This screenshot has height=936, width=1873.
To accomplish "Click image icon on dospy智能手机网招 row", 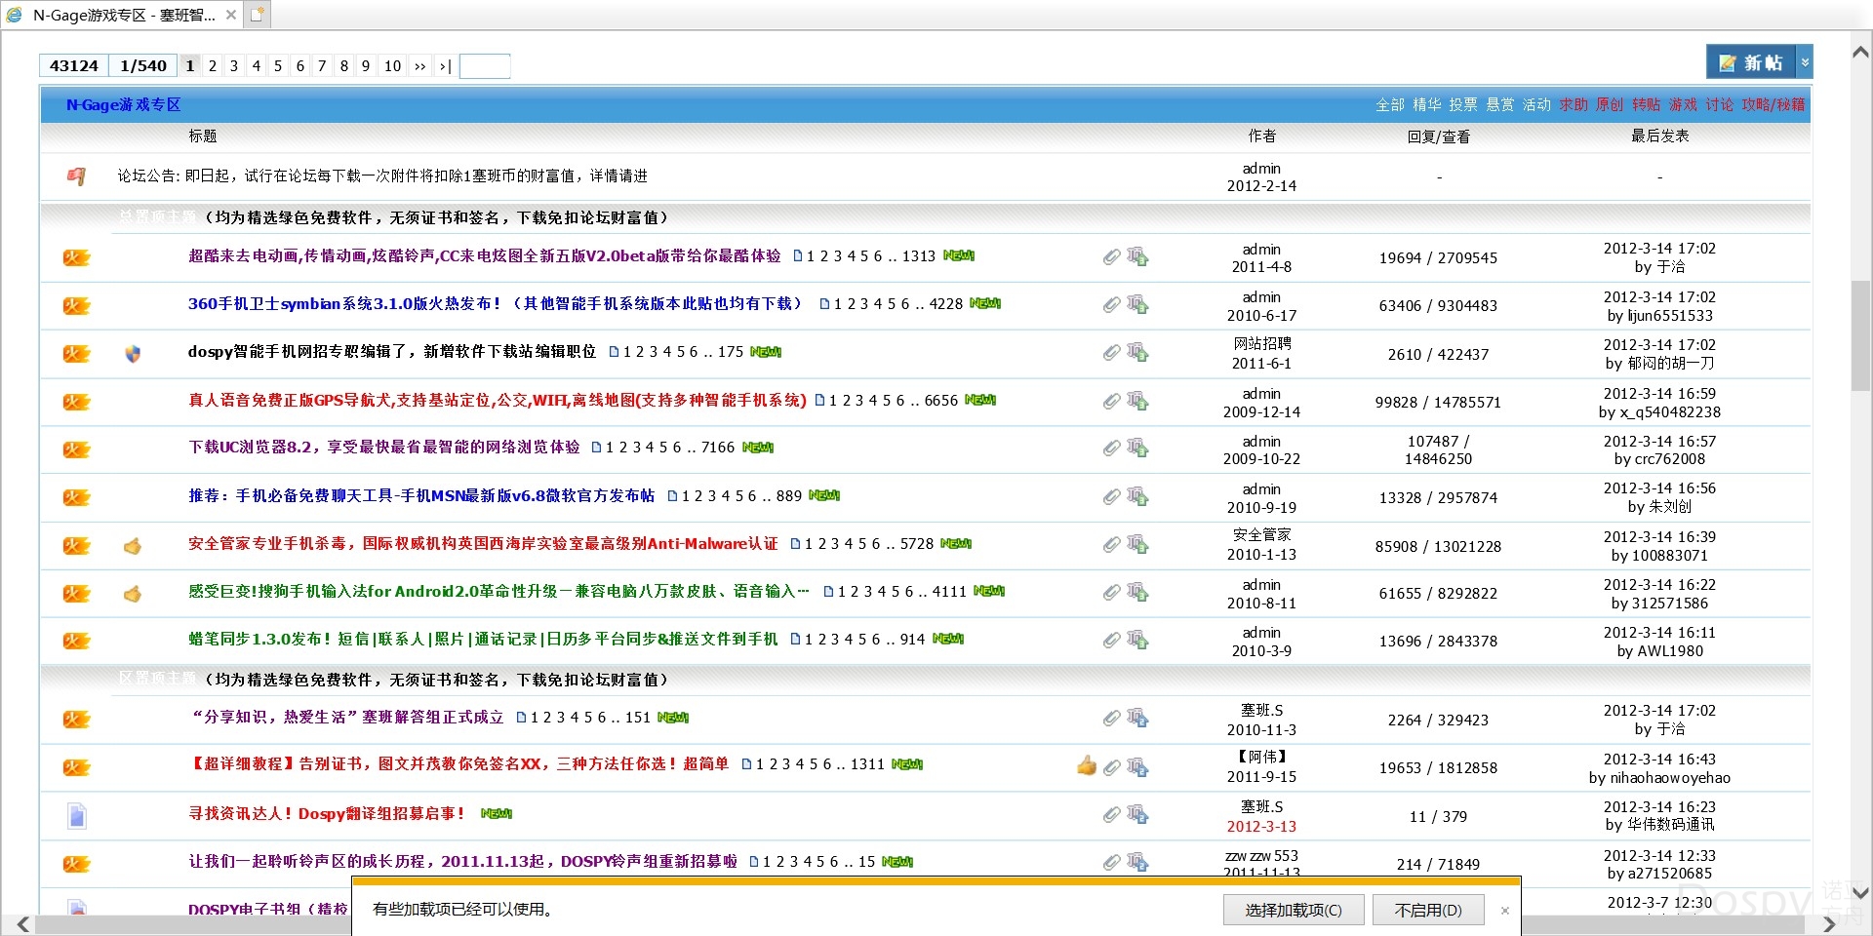I will (1137, 352).
